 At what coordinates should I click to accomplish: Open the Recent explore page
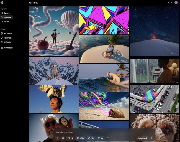point(7,13)
